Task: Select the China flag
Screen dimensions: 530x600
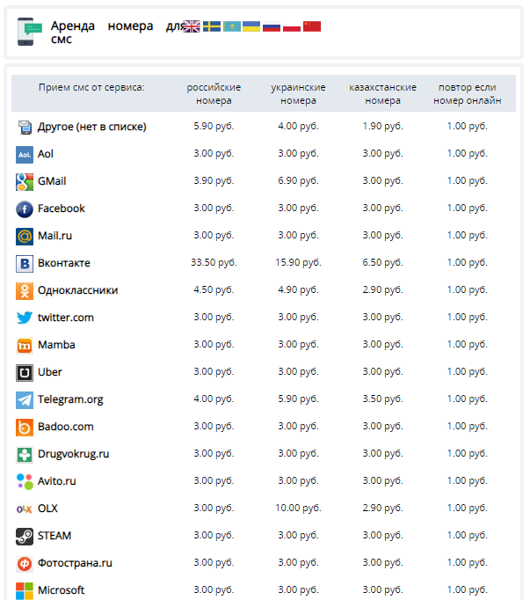Action: [312, 26]
